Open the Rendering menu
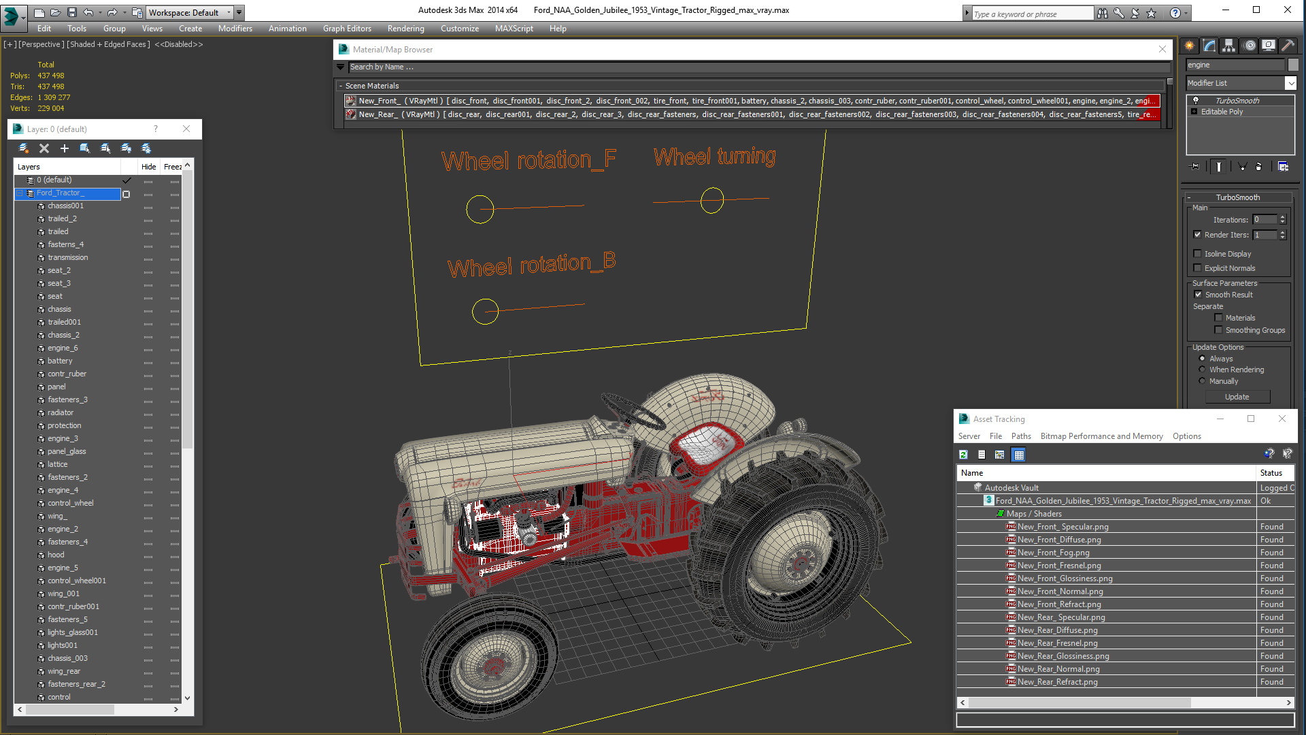Image resolution: width=1306 pixels, height=735 pixels. [405, 29]
